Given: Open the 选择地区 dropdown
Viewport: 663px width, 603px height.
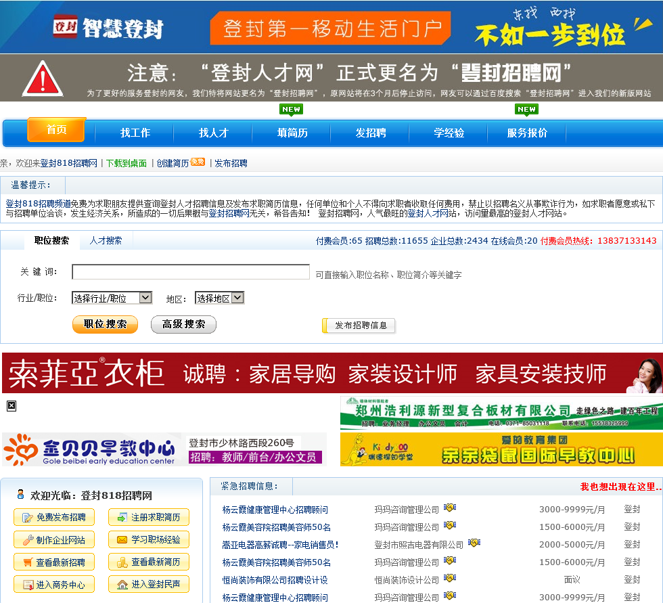Looking at the screenshot, I should coord(219,298).
